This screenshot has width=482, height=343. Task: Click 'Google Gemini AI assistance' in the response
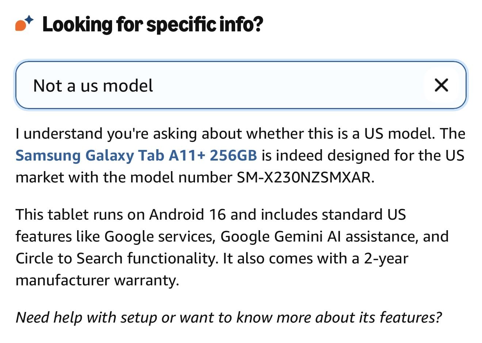pyautogui.click(x=318, y=236)
